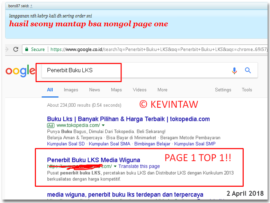Viewport: 270px width, 203px height.
Task: Switch to the Videos tab
Action: (x=139, y=90)
